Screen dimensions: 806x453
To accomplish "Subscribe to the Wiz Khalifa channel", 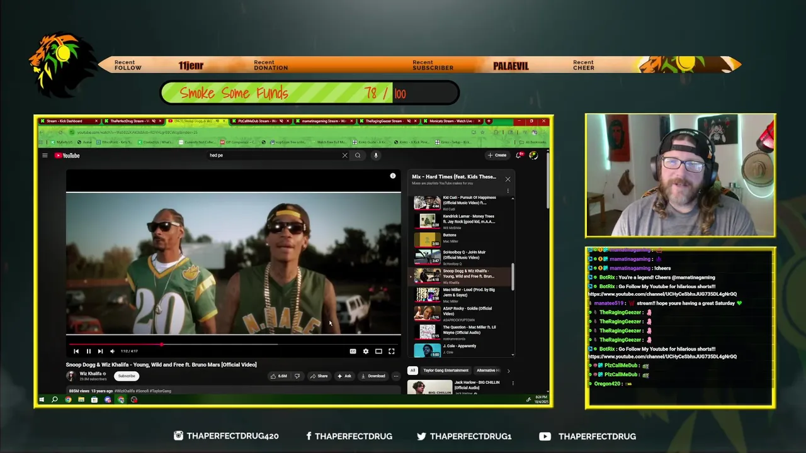I will point(127,376).
